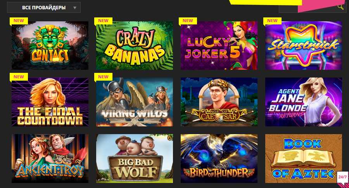
Task: Open the Crazy Bananas game tile
Action: pyautogui.click(x=135, y=46)
